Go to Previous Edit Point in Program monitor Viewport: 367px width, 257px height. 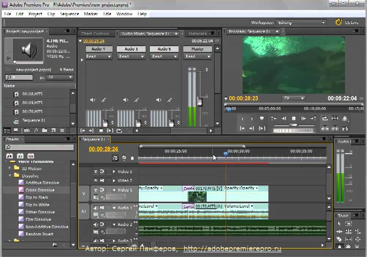pyautogui.click(x=274, y=119)
